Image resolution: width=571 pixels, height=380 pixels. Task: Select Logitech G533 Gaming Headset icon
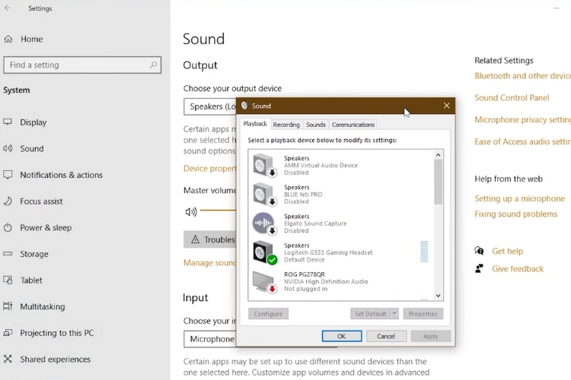pos(264,252)
